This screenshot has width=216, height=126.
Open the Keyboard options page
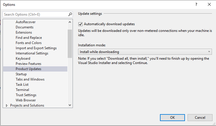click(23, 59)
